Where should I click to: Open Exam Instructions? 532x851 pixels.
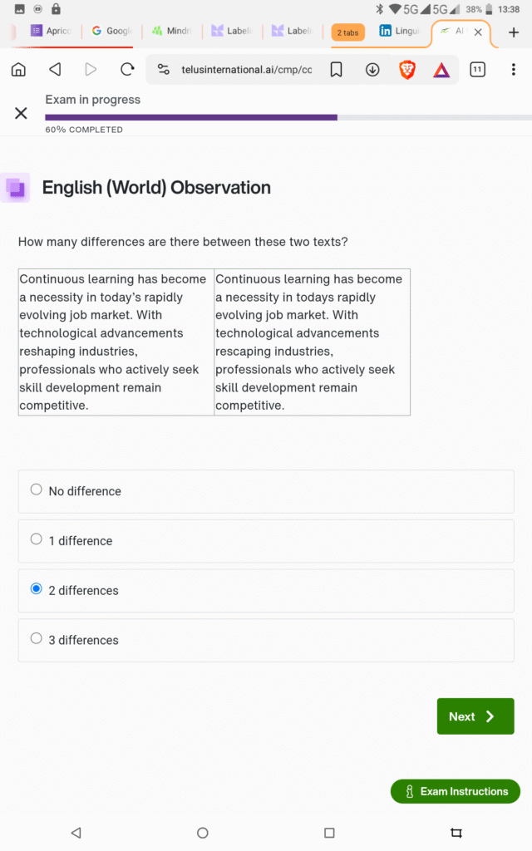[456, 791]
